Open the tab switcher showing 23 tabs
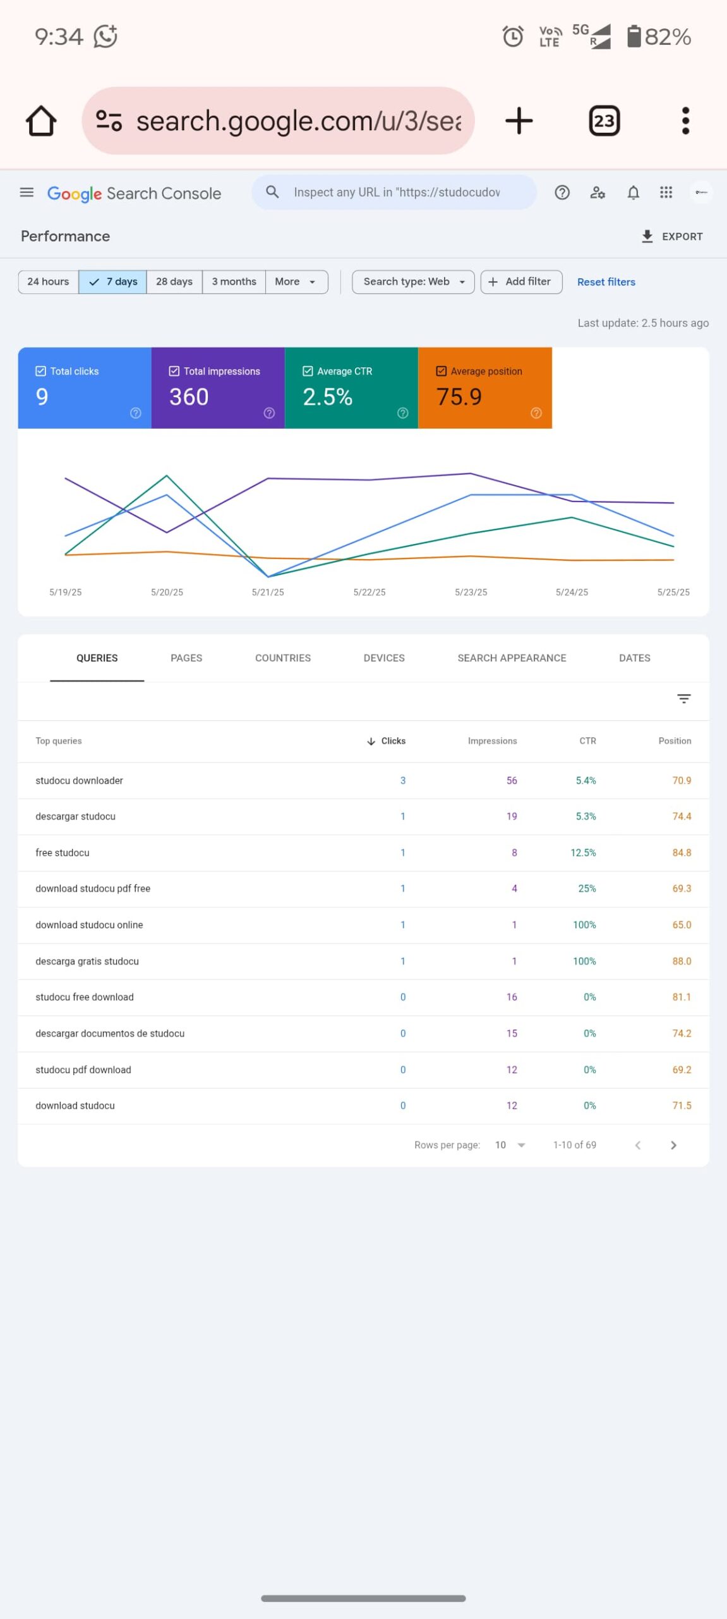 (x=604, y=120)
